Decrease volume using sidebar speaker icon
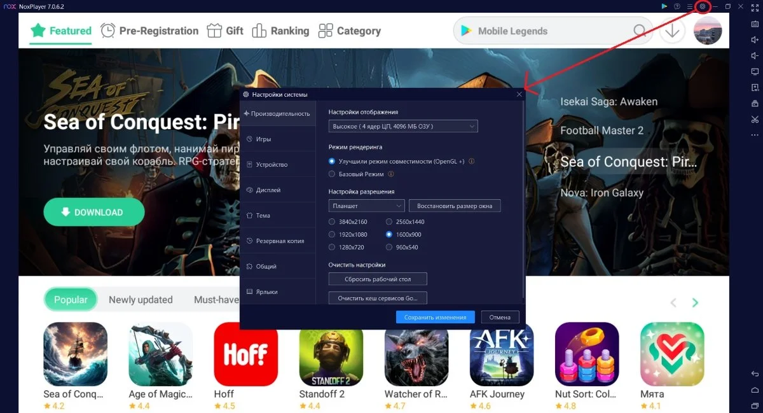This screenshot has width=763, height=413. [x=755, y=55]
